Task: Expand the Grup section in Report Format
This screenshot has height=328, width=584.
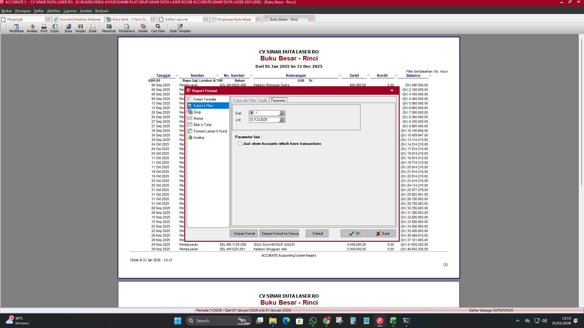Action: click(197, 112)
